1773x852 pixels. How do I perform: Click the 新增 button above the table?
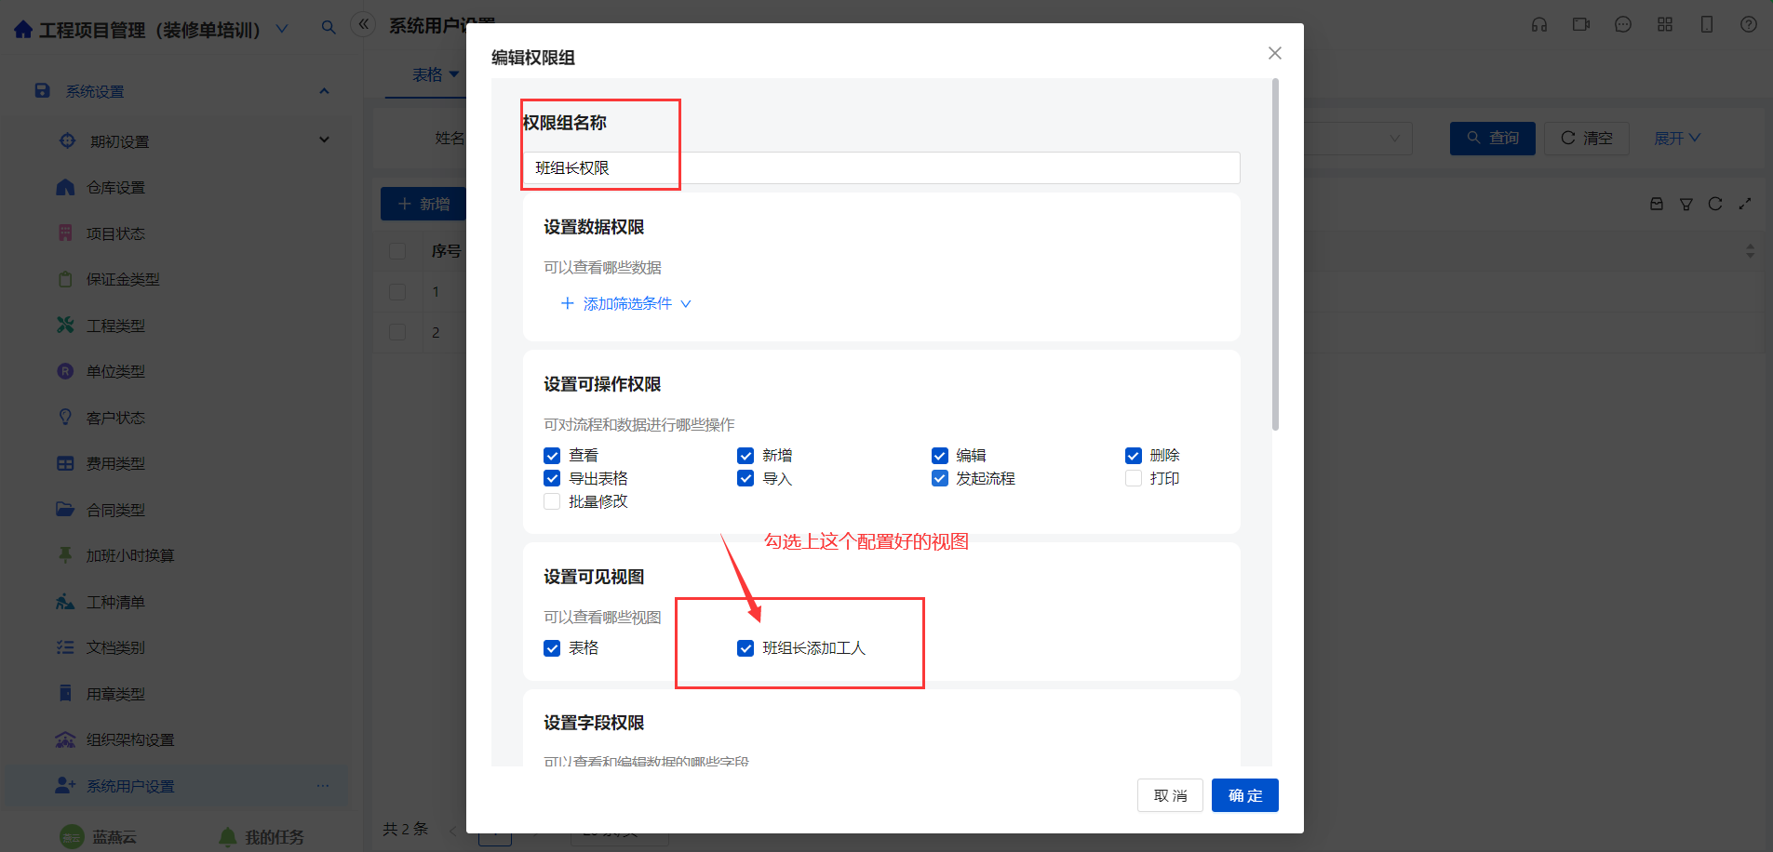click(x=423, y=204)
